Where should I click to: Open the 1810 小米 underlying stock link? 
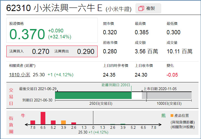(x=19, y=75)
